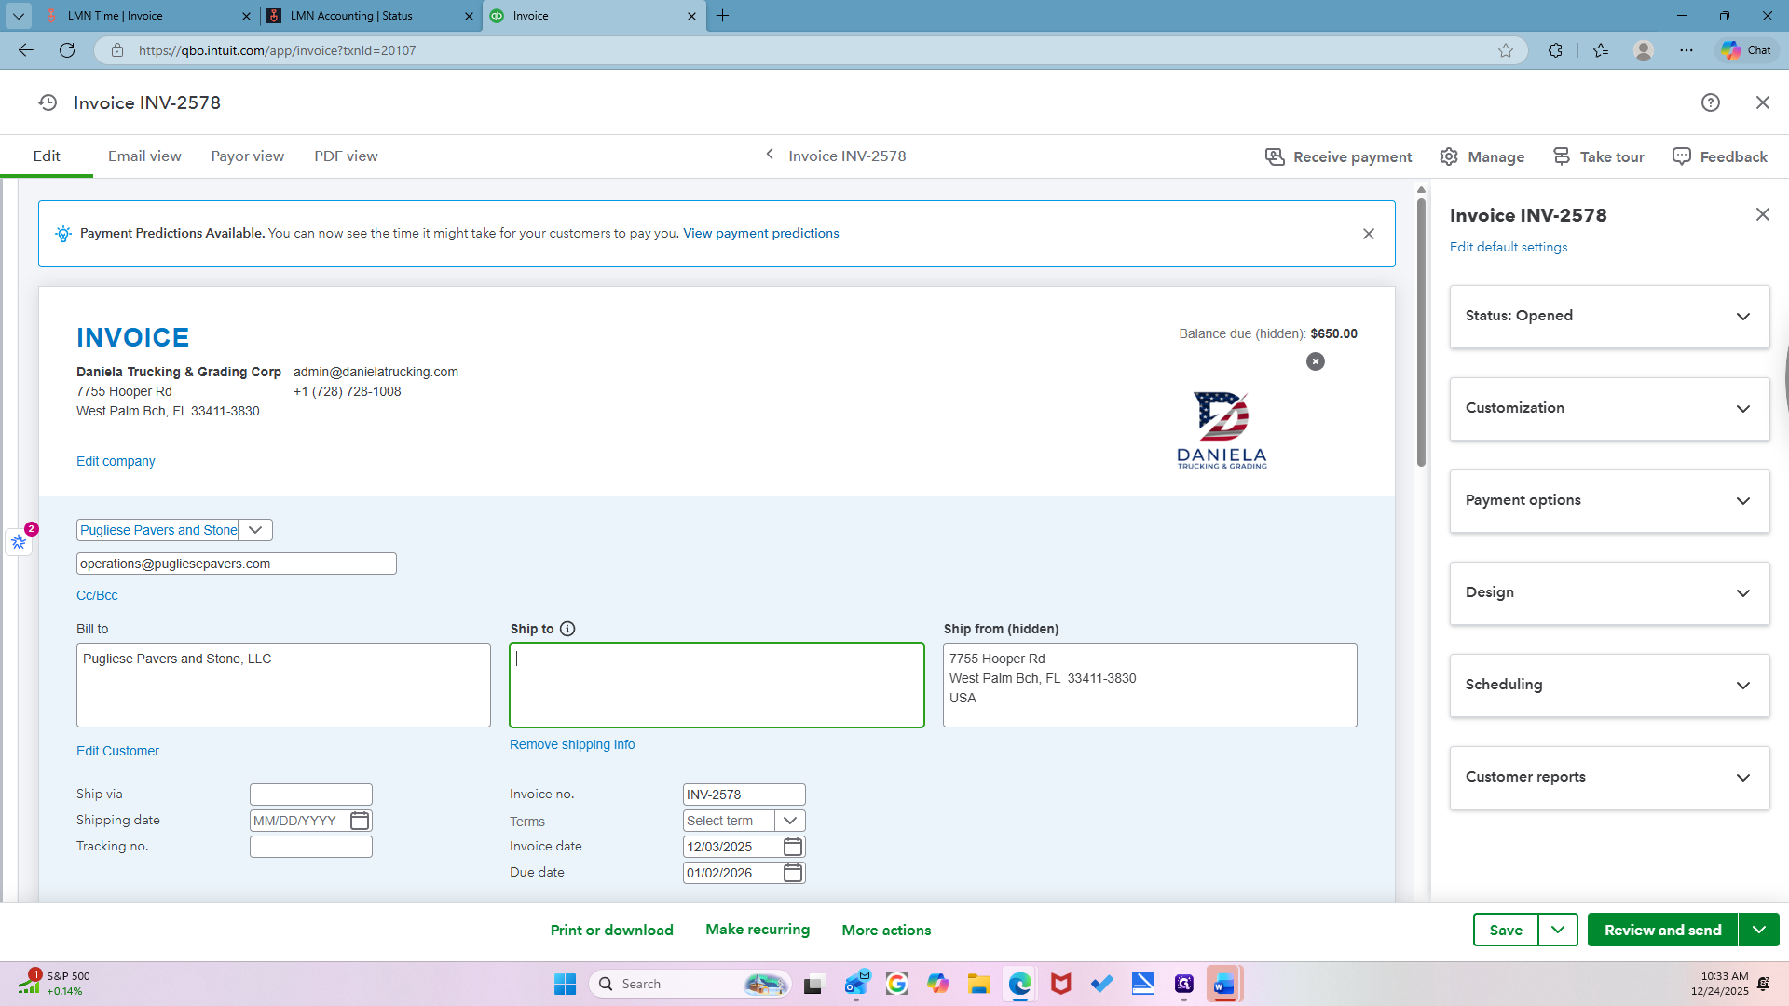The width and height of the screenshot is (1789, 1006).
Task: Open Review and send options arrow
Action: (x=1758, y=930)
